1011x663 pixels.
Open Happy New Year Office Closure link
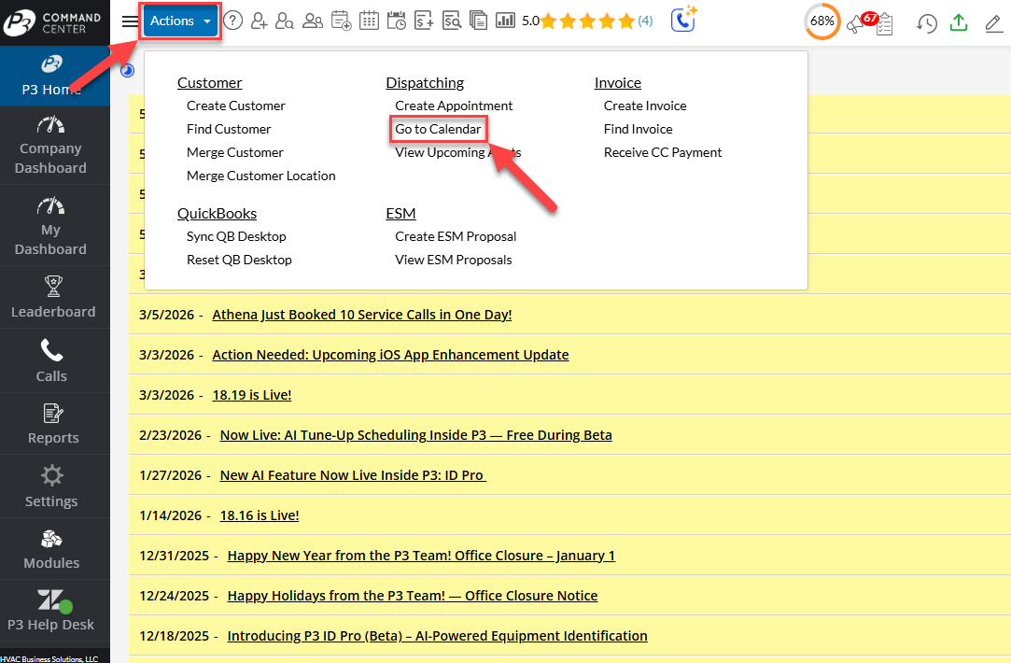point(421,556)
